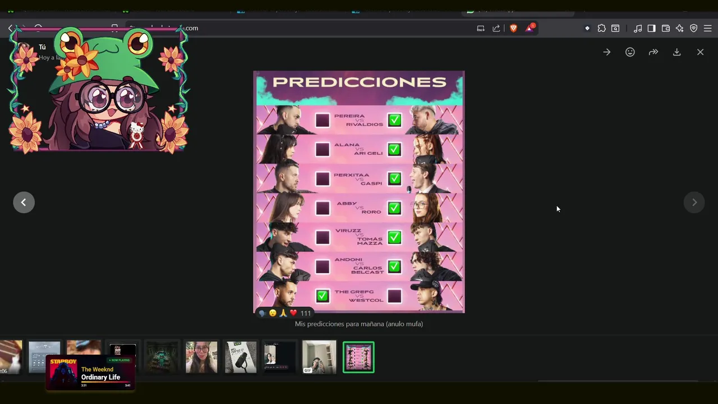Screen dimensions: 718x404
Task: Click caption 'Mis predicciones para mañana (anulo mufa)'
Action: click(x=359, y=324)
